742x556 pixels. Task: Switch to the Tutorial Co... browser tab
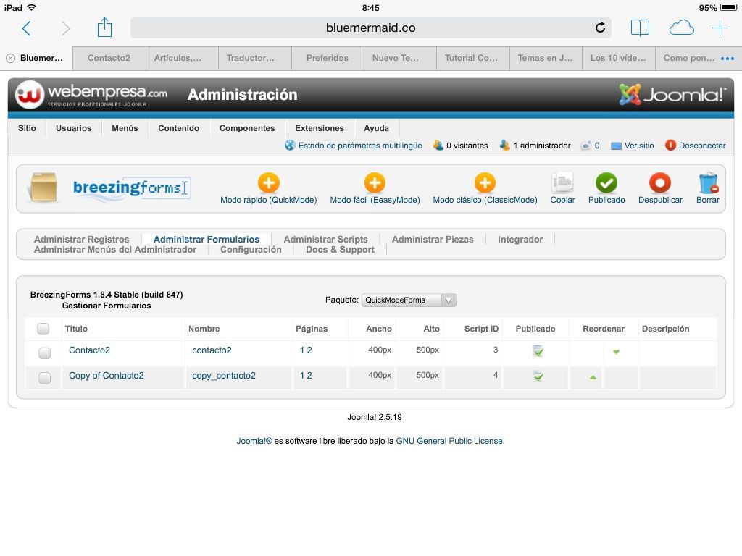(471, 58)
